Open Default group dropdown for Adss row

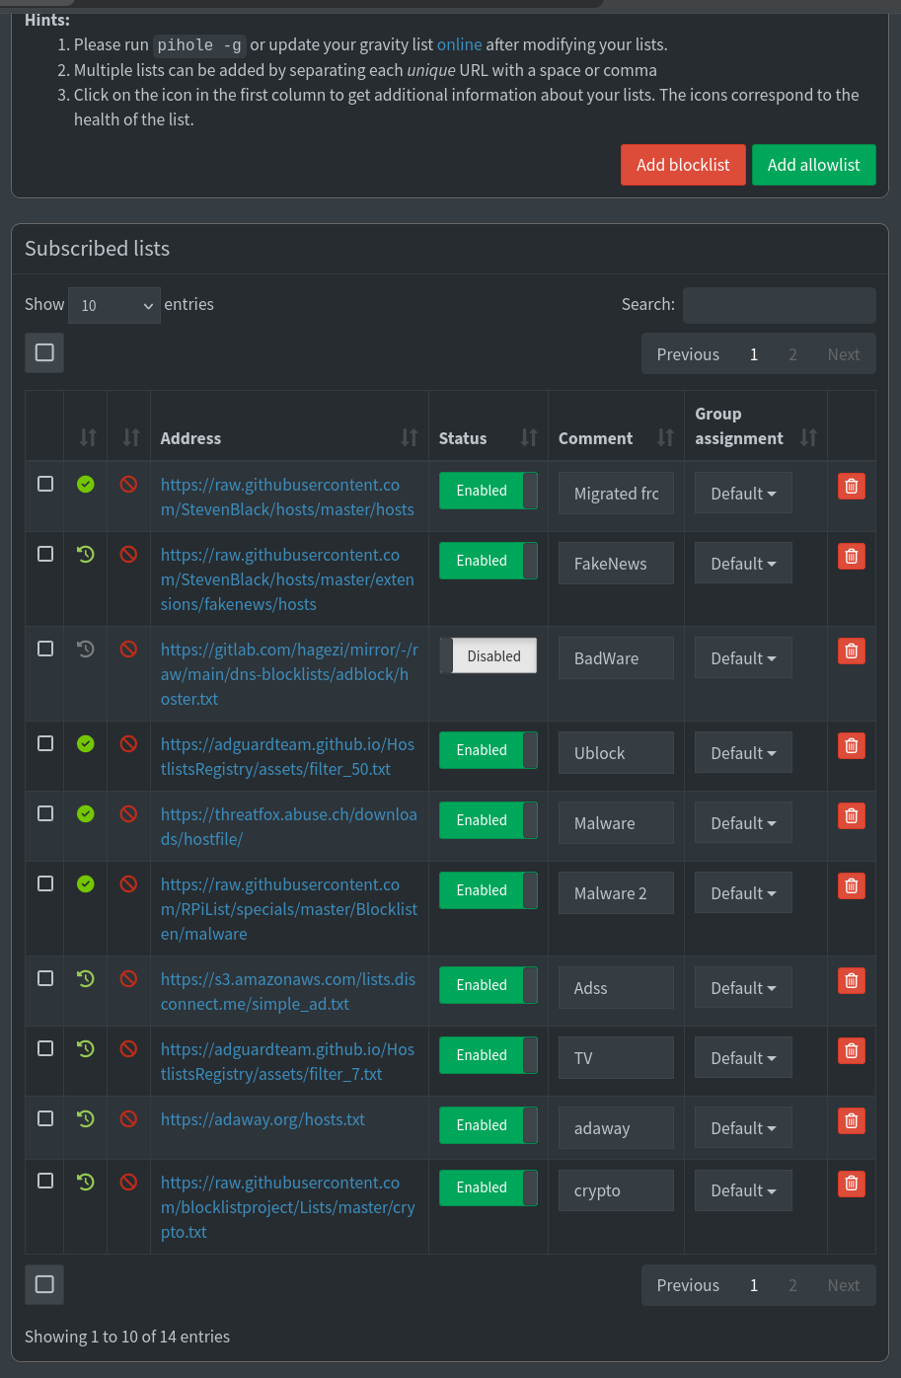(x=743, y=988)
